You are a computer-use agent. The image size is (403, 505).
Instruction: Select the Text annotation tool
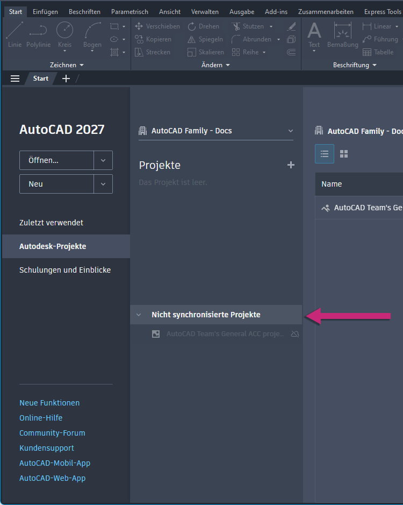(314, 35)
